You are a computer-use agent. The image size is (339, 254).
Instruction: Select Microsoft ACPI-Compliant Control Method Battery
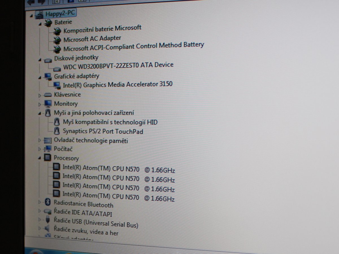tap(134, 47)
